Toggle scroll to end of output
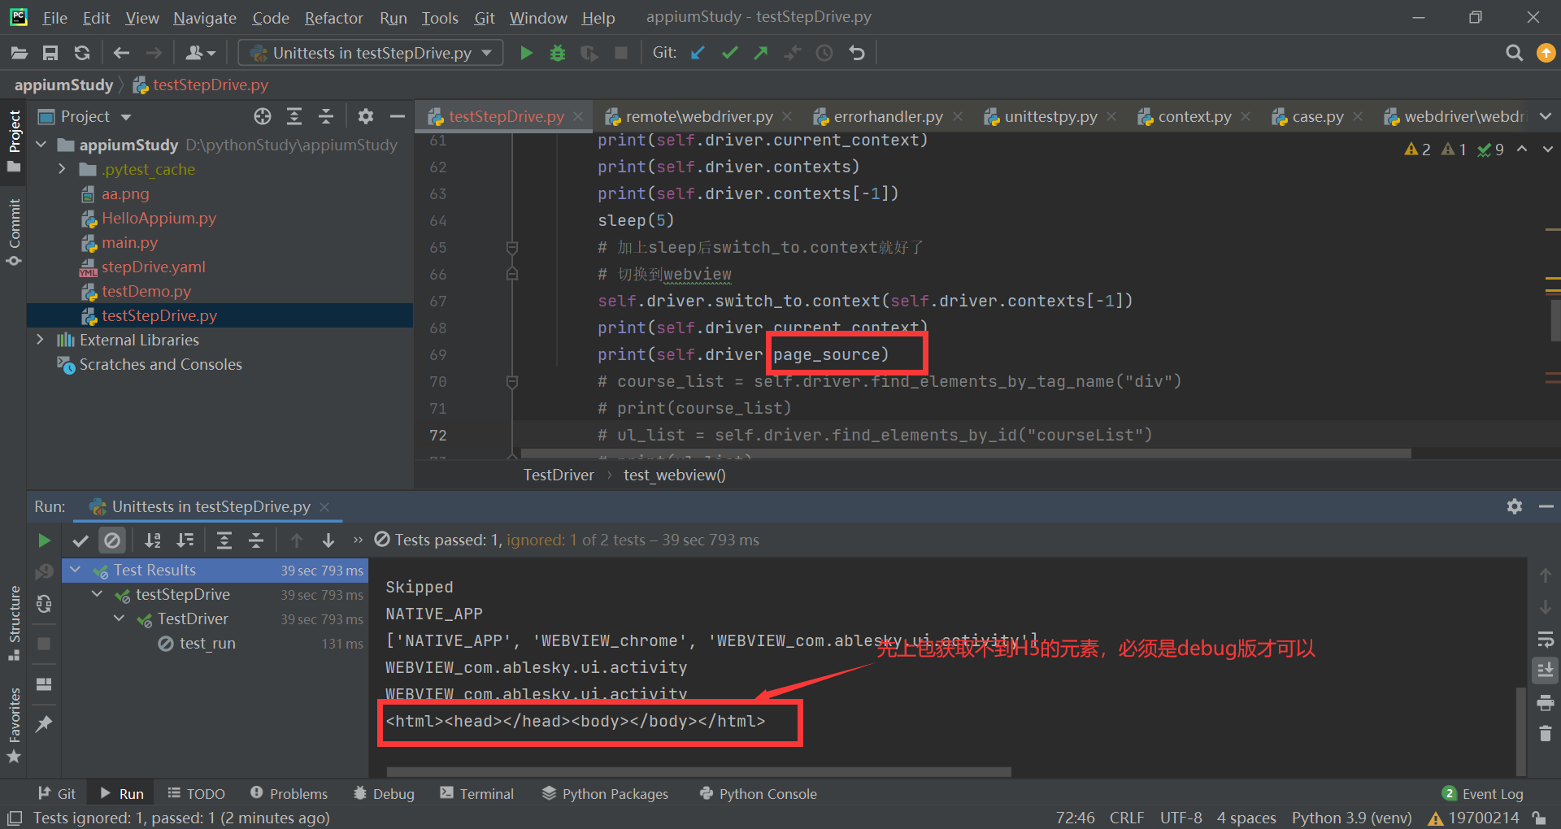The height and width of the screenshot is (829, 1561). coord(1546,671)
